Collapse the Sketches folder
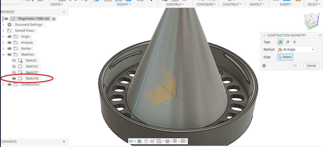 point(3,55)
